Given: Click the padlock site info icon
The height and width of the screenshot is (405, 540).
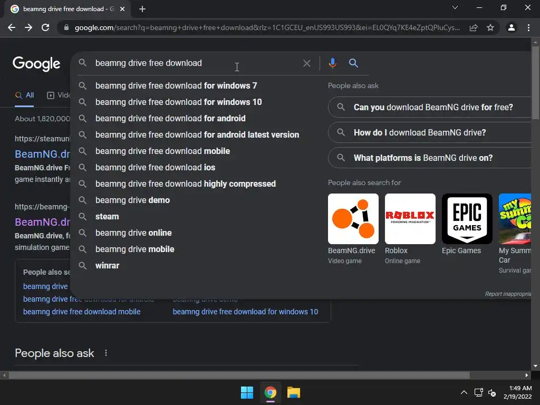Looking at the screenshot, I should pyautogui.click(x=66, y=27).
